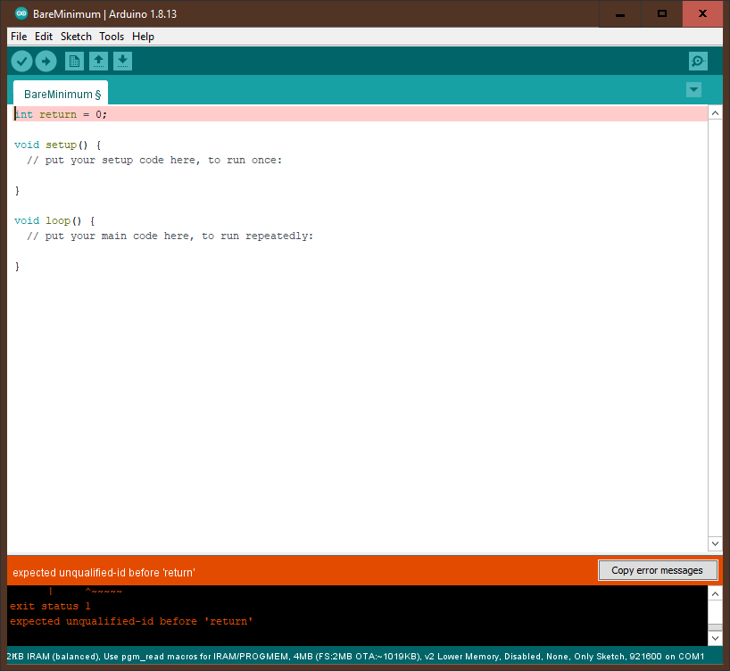Maximize the Arduino window

click(x=661, y=14)
